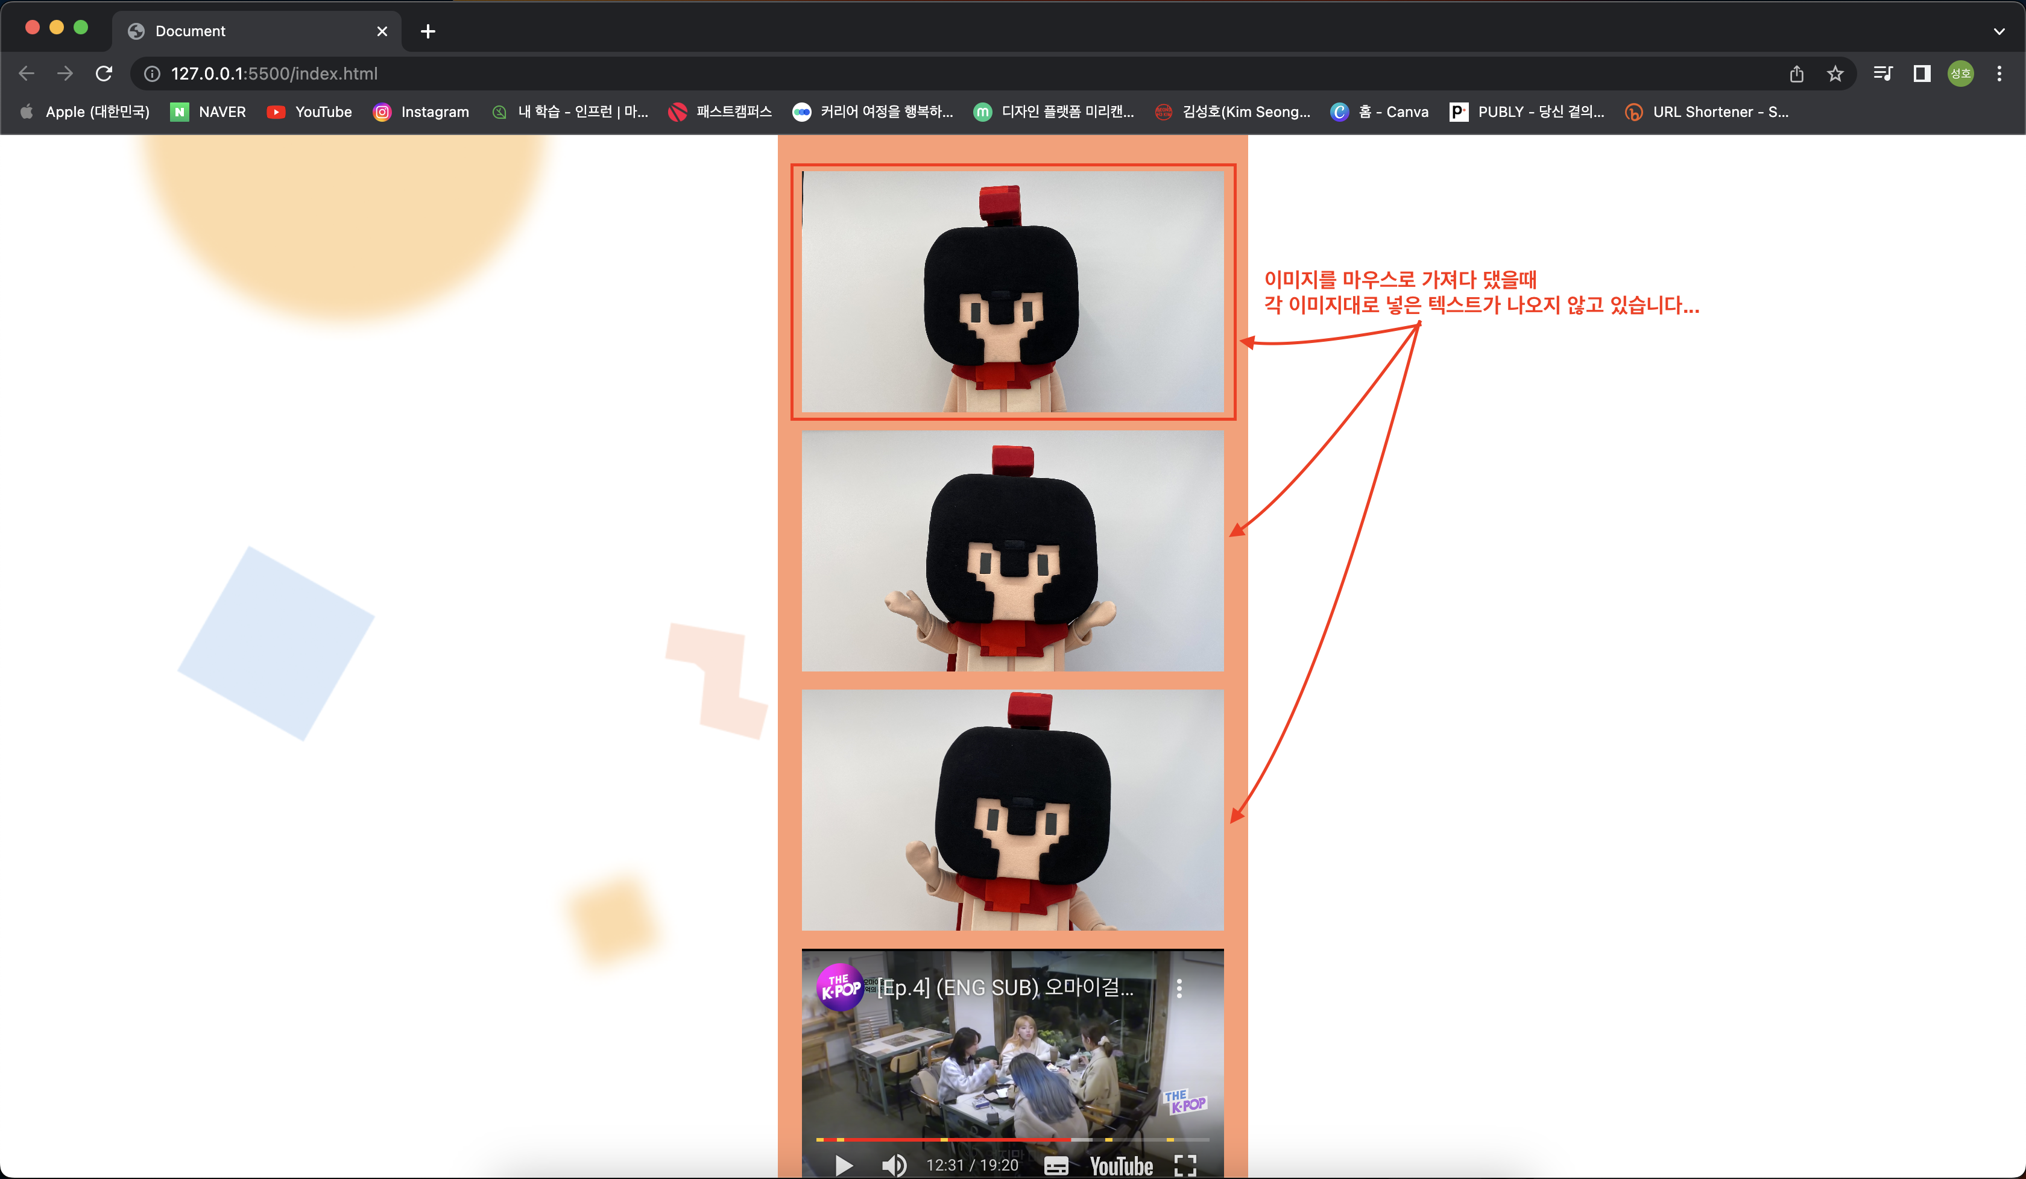Close the Document tab

[x=382, y=31]
